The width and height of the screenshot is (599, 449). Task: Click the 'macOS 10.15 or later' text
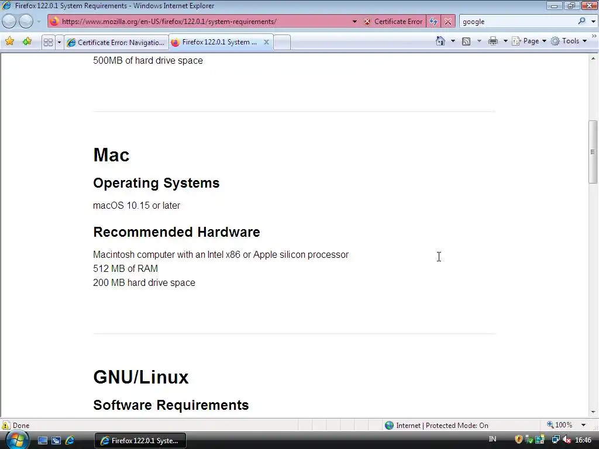click(136, 205)
